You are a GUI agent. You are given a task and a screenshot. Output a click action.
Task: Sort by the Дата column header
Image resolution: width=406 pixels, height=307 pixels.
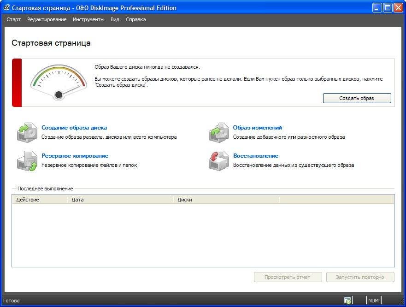(x=120, y=200)
